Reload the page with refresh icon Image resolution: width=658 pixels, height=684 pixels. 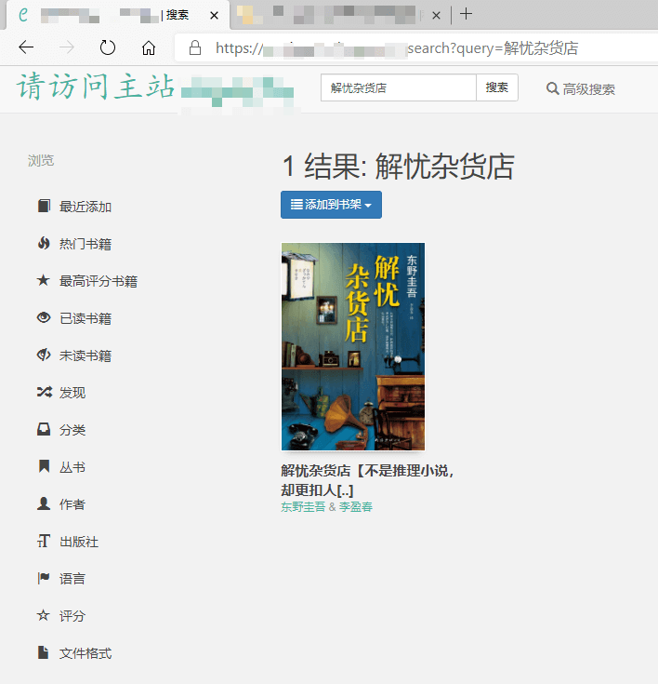pyautogui.click(x=107, y=47)
